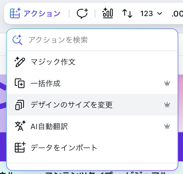Image resolution: width=183 pixels, height=174 pixels.
Task: Expand the chevron beside 123
Action: click(160, 13)
